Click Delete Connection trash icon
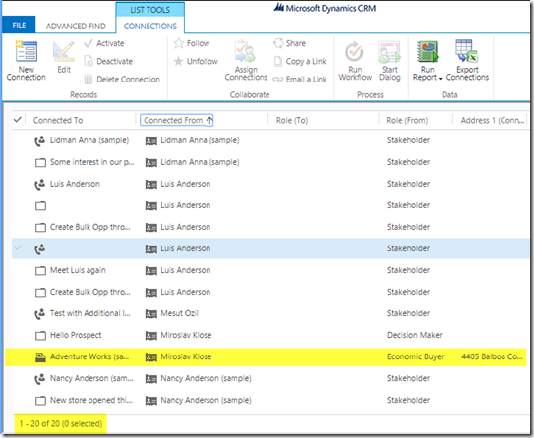 (89, 80)
